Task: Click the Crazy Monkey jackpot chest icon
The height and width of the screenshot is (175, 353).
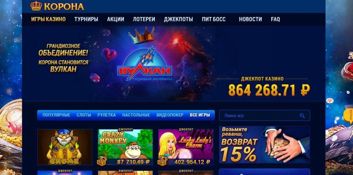Action: coord(102,161)
